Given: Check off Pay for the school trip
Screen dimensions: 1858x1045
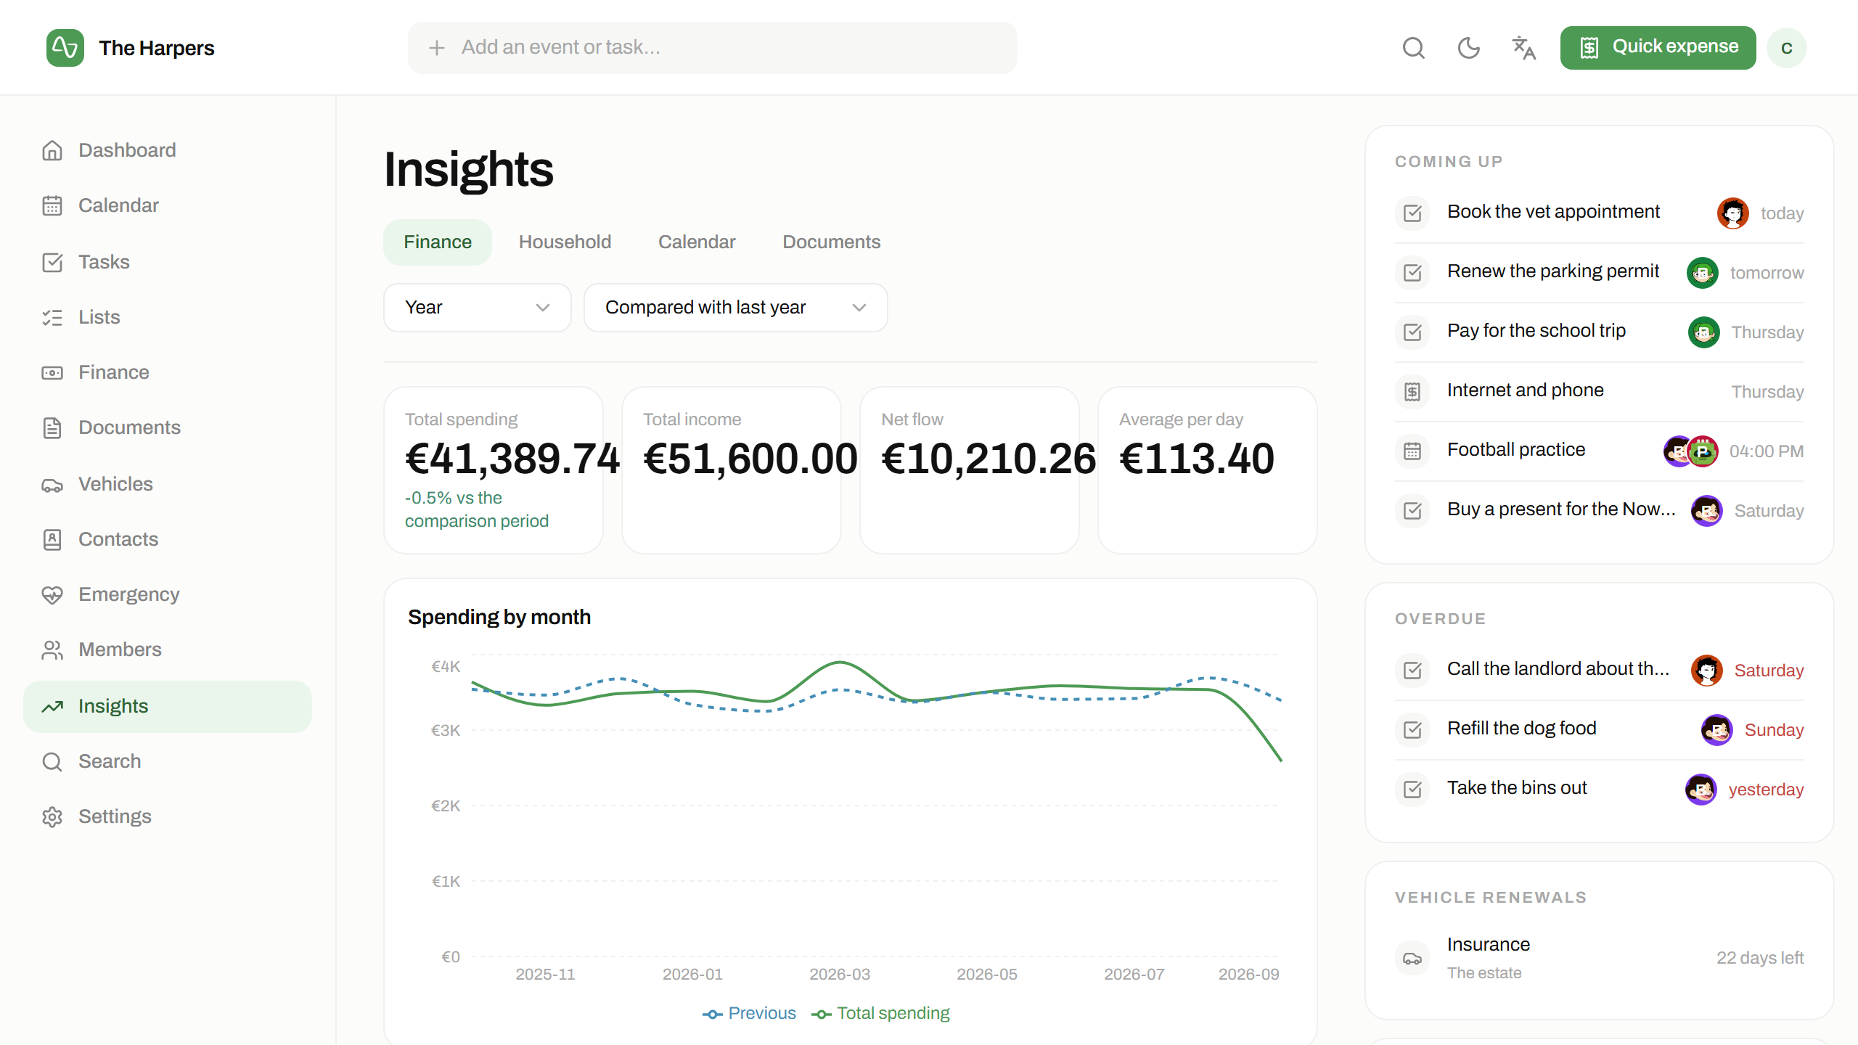Looking at the screenshot, I should [x=1412, y=332].
